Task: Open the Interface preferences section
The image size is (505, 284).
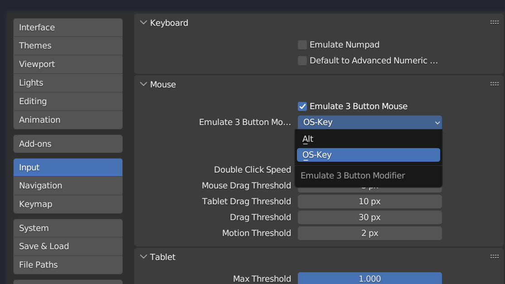Action: click(68, 28)
